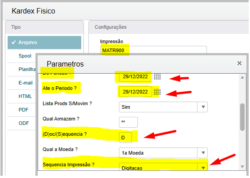Click the Ate o Periodo date field
The width and height of the screenshot is (250, 178).
(136, 92)
